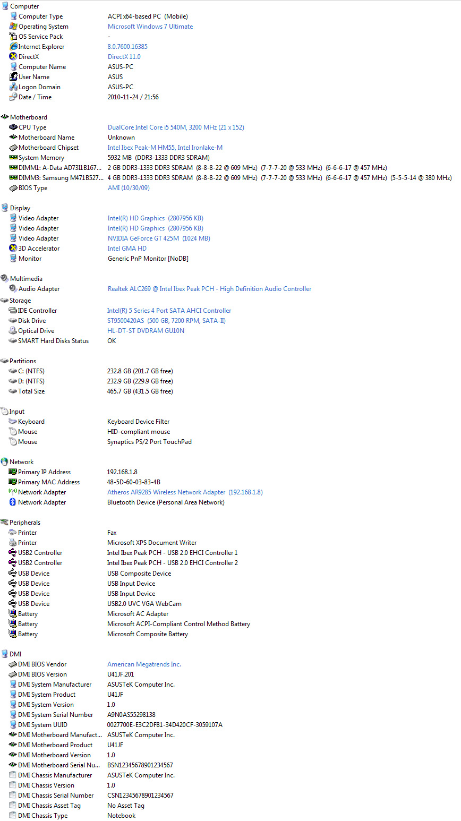Click the USB2 Controller 1 icon
The height and width of the screenshot is (821, 461).
13,553
